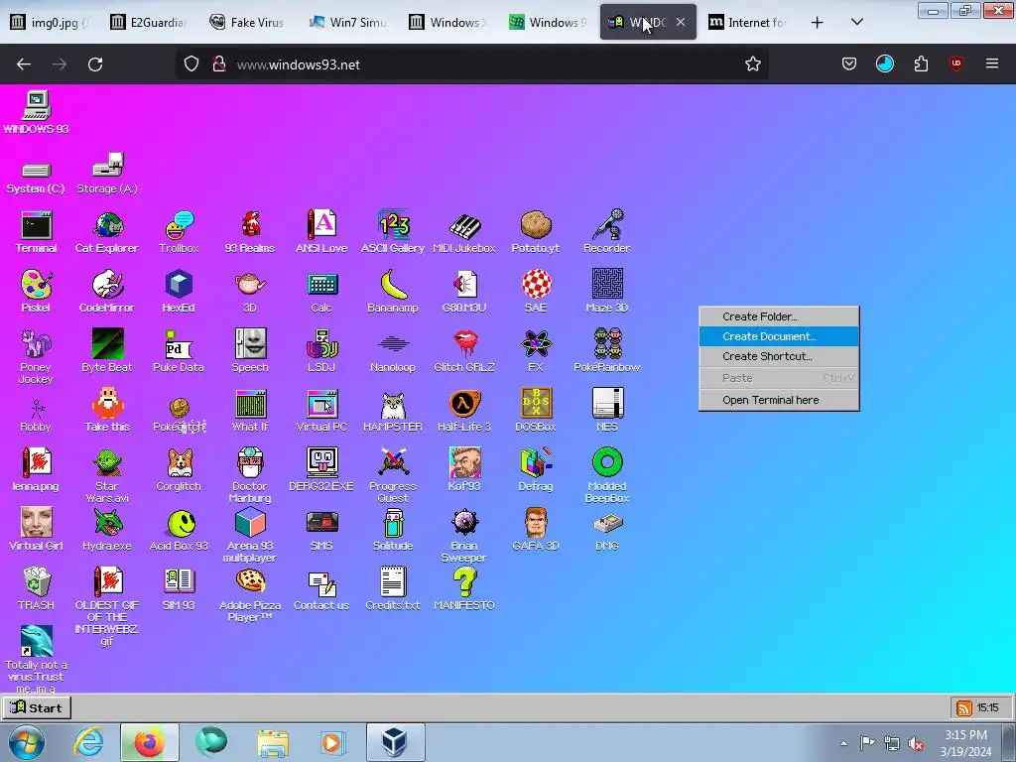Screen dimensions: 1016x762
Task: Open the Firefox hamburger menu
Action: (992, 63)
